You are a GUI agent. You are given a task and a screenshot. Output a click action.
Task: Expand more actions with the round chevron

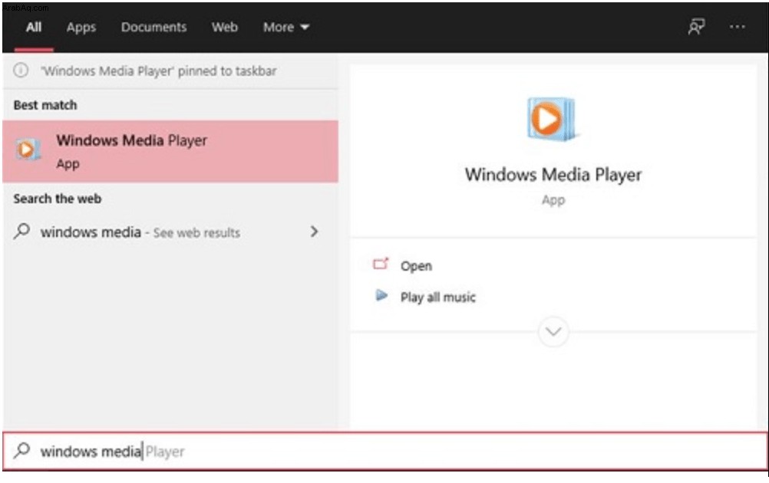point(553,332)
